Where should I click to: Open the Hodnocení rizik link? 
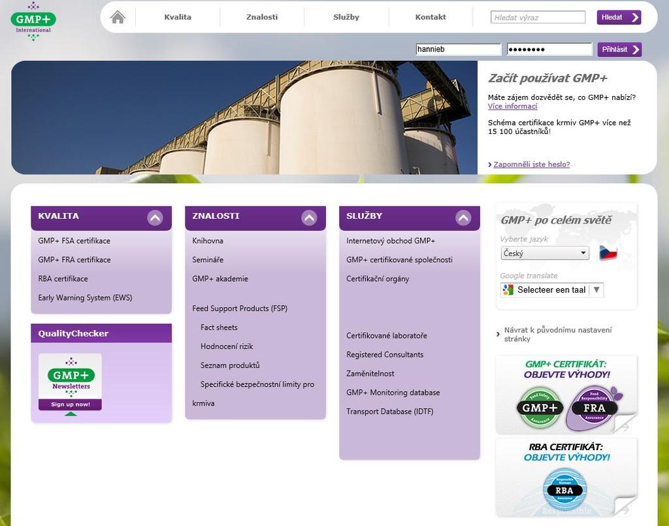227,346
